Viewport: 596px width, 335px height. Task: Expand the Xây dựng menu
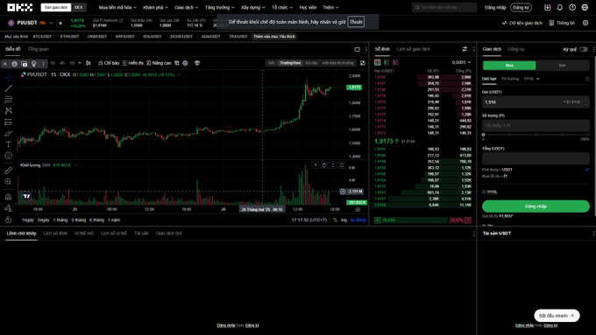point(252,7)
